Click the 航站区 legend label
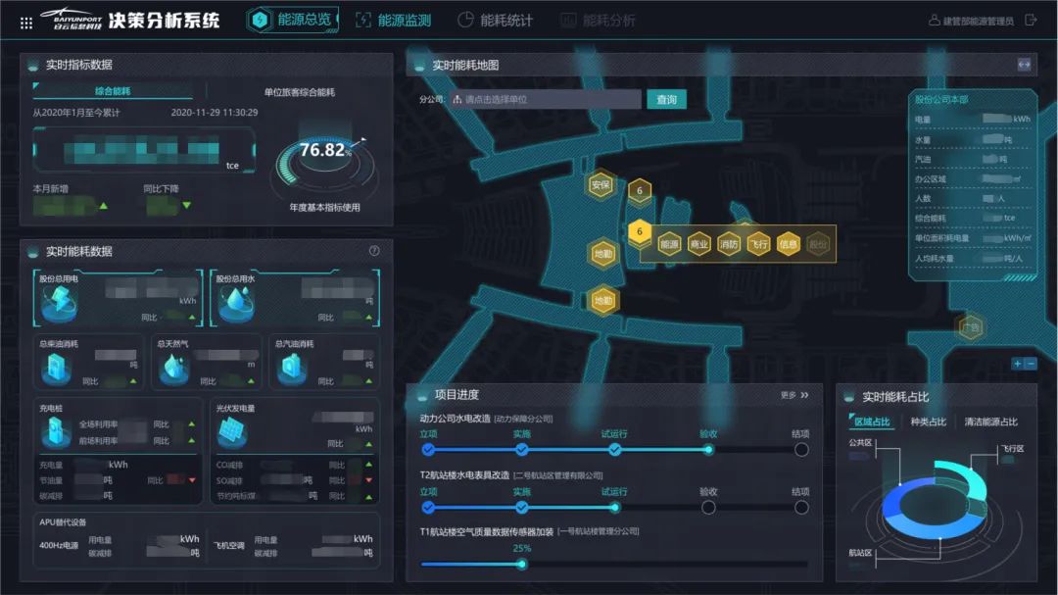This screenshot has height=595, width=1058. pos(860,553)
